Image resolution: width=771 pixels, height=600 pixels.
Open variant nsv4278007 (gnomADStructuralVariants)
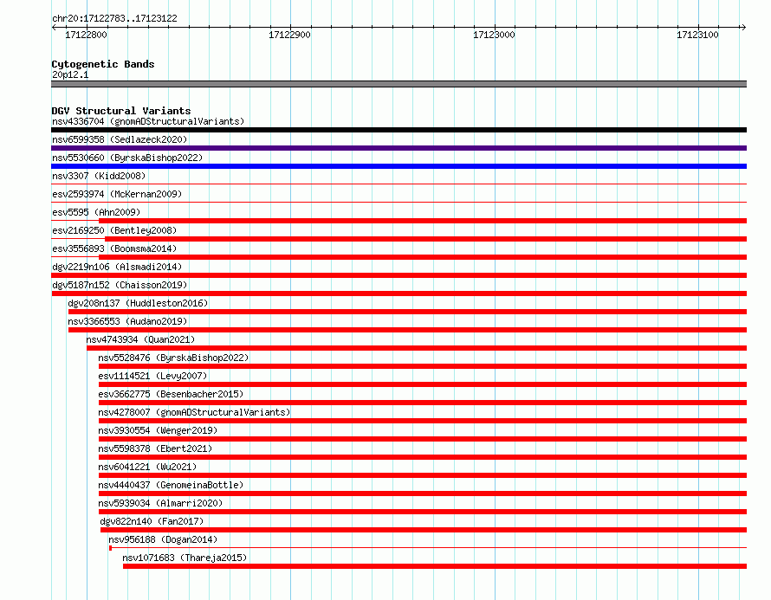coord(194,412)
